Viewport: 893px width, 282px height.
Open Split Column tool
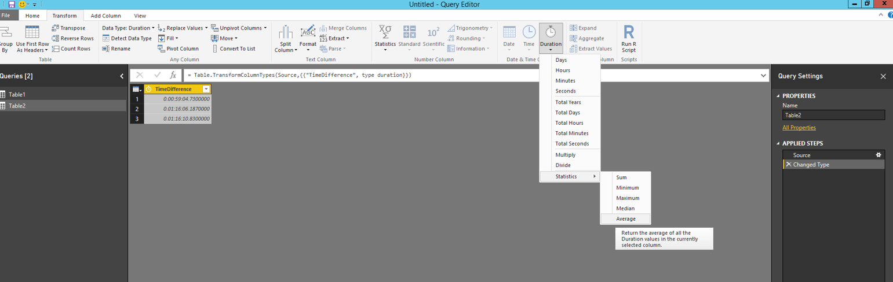click(x=286, y=39)
